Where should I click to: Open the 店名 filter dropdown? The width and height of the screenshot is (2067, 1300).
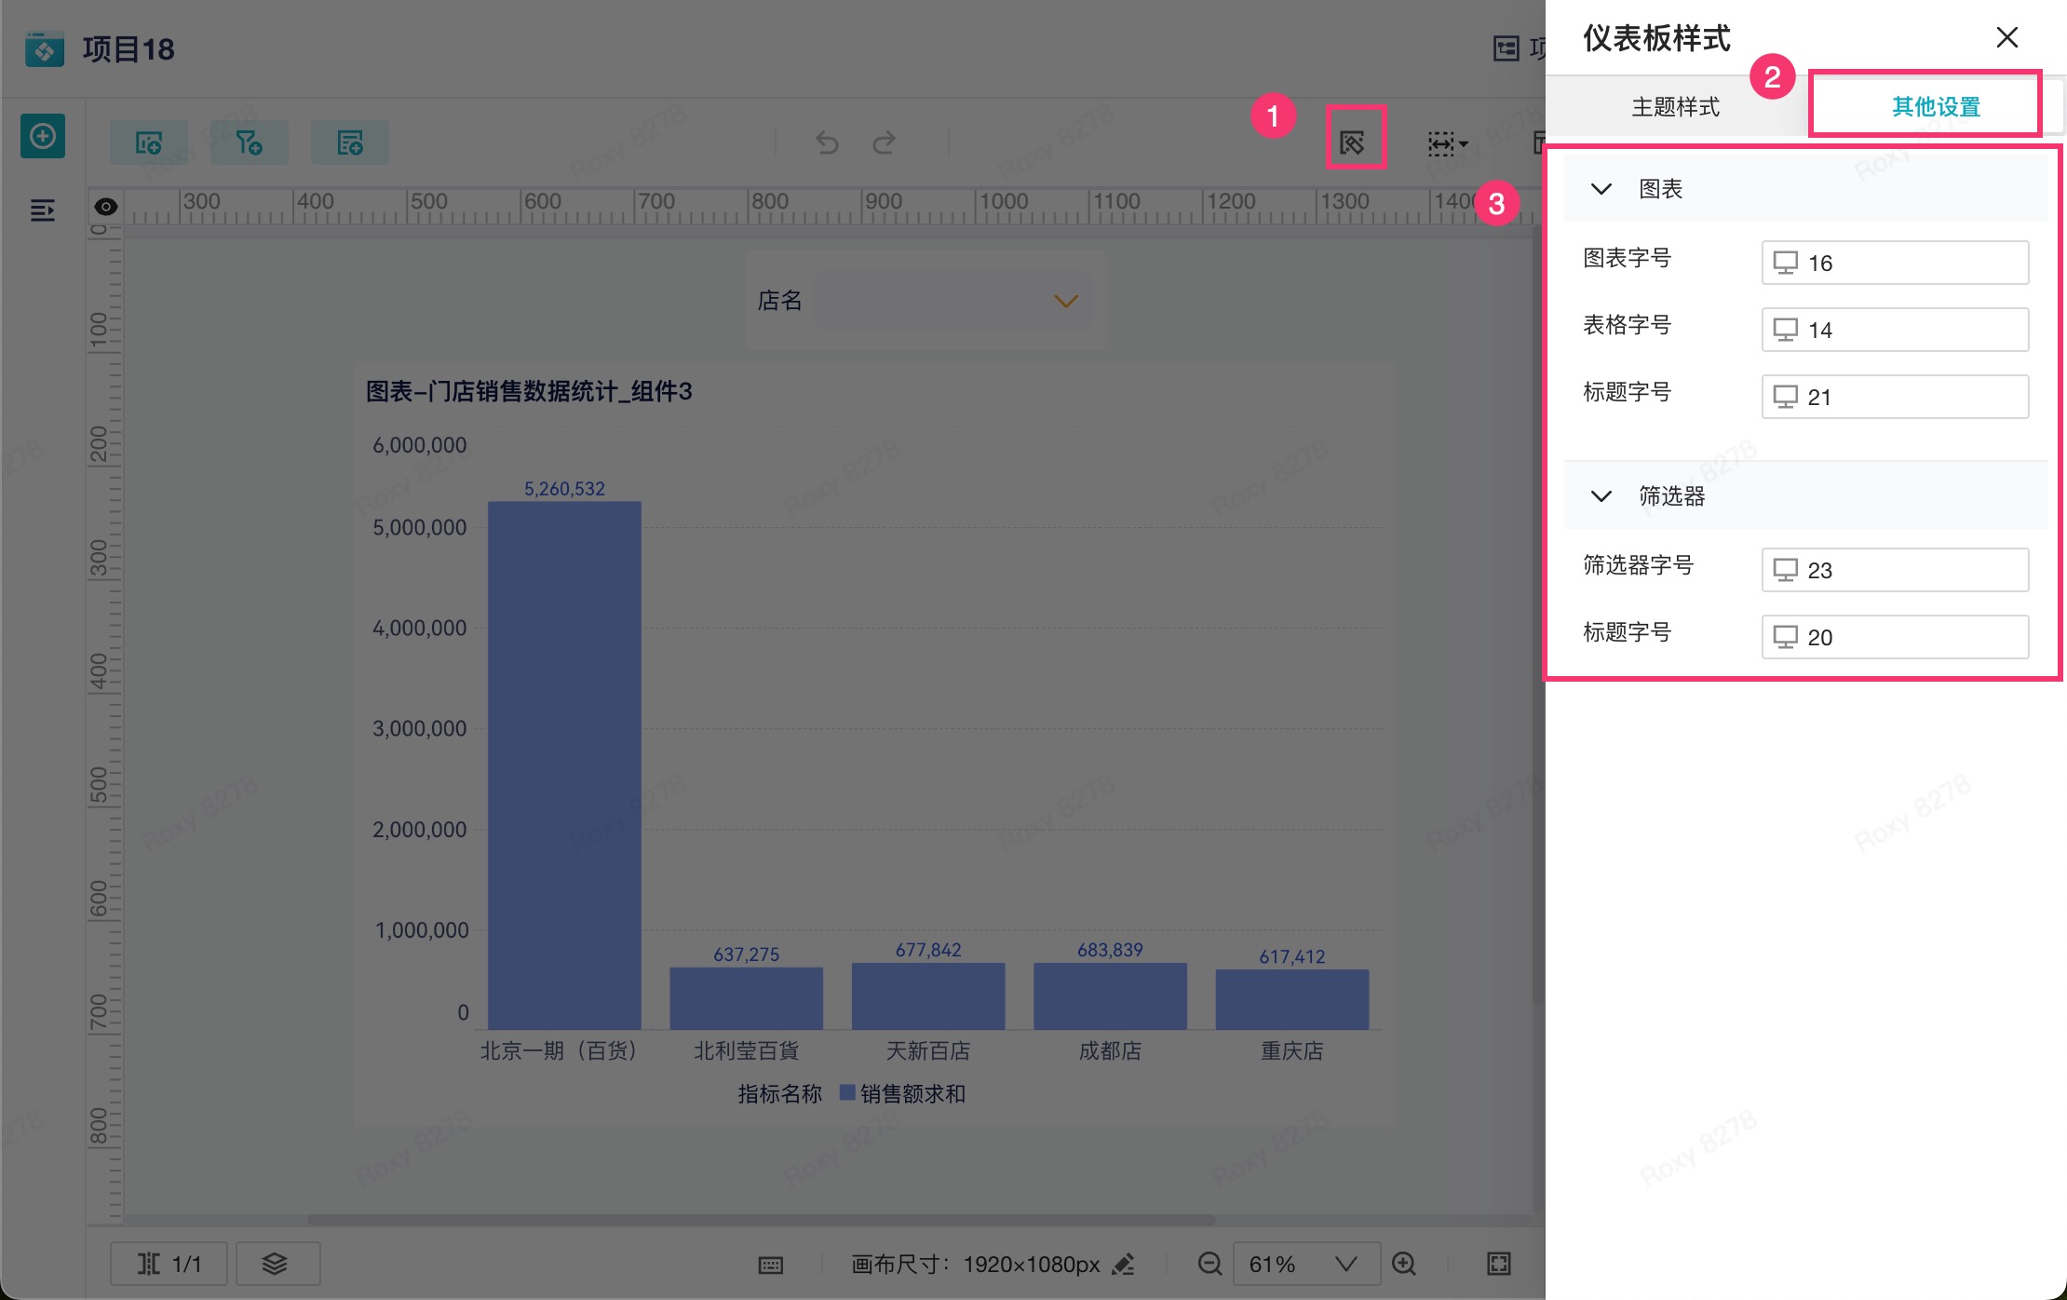pyautogui.click(x=950, y=301)
